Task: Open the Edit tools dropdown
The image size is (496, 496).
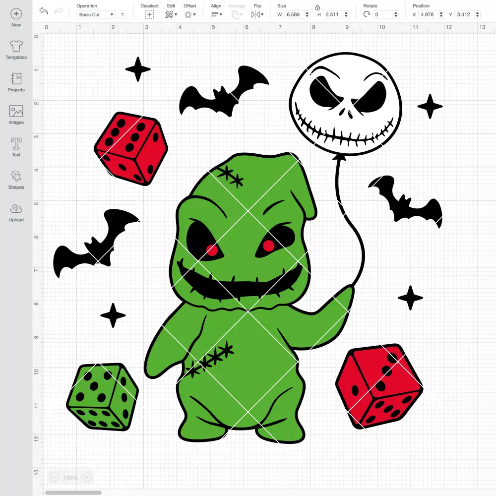Action: [x=171, y=14]
